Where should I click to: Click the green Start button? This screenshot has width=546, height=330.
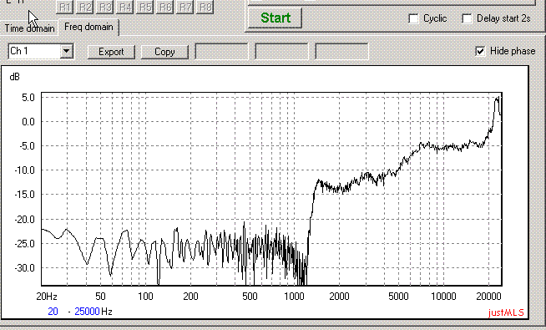276,18
